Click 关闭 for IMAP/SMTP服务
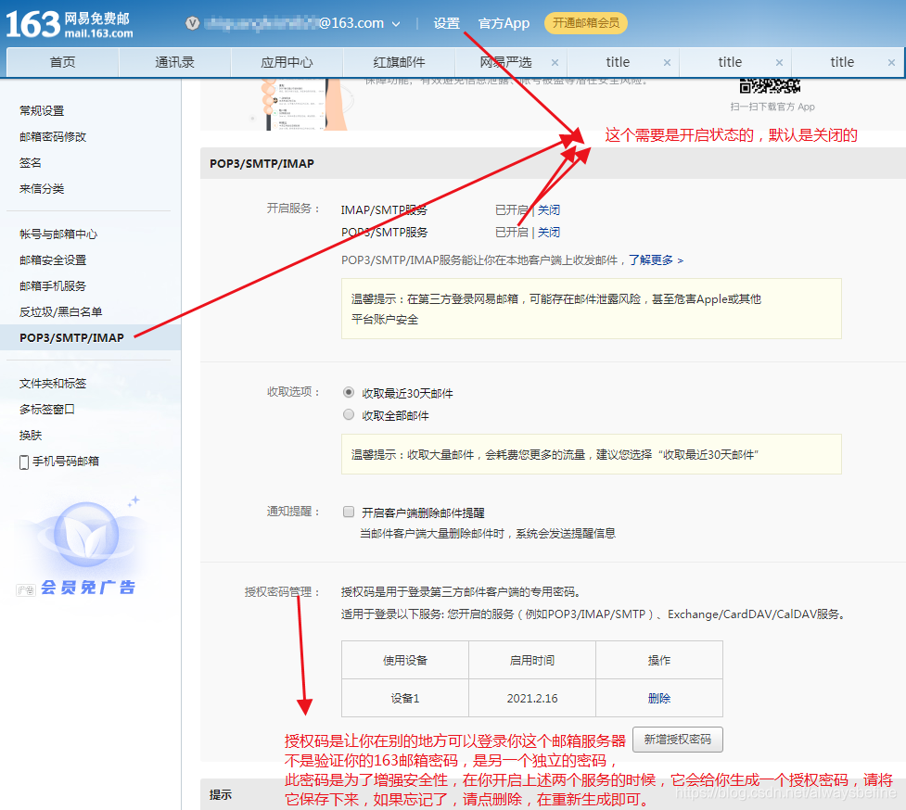This screenshot has height=810, width=906. tap(549, 209)
